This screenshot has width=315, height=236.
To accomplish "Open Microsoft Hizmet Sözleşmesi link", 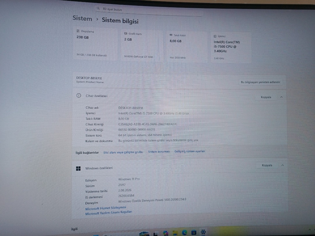I will (106, 208).
